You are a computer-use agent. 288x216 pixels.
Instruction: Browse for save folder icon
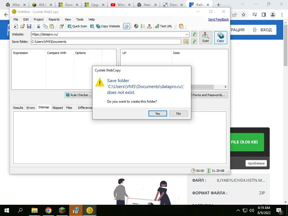pos(186,42)
